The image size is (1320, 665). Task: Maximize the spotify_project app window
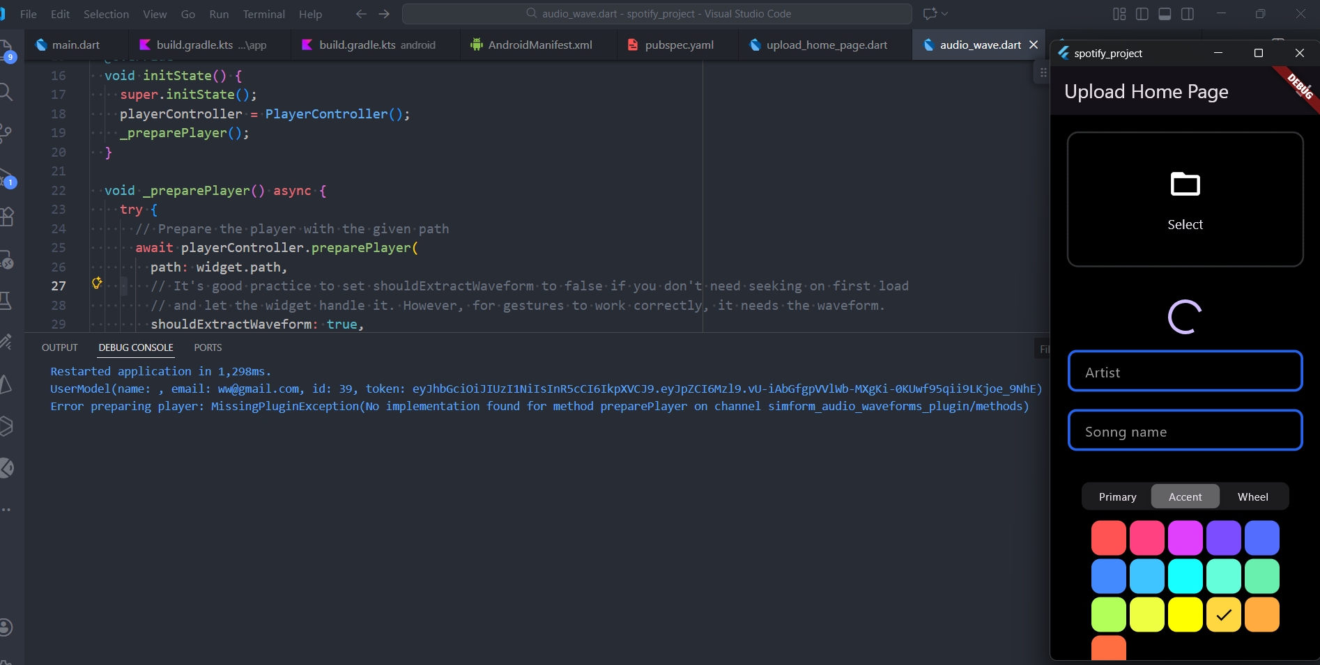point(1258,53)
